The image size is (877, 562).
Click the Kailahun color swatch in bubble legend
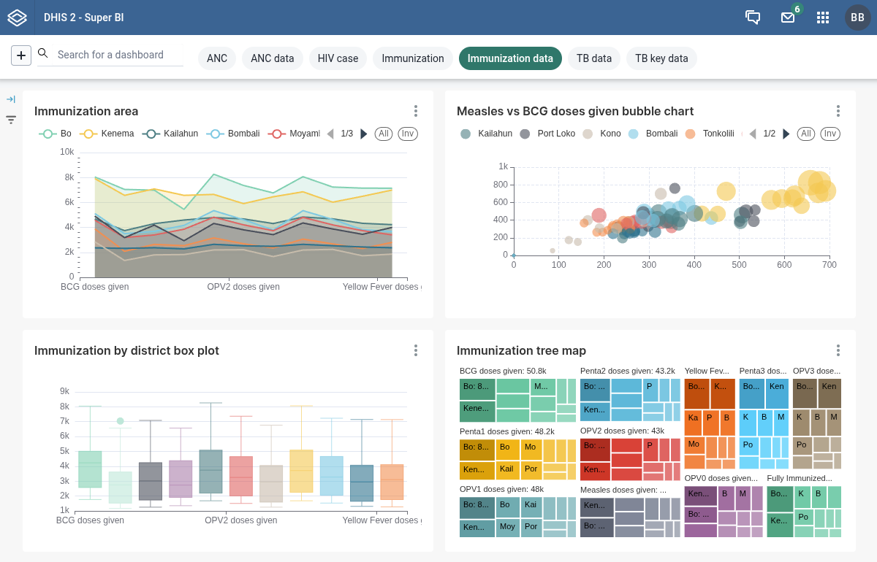click(466, 134)
